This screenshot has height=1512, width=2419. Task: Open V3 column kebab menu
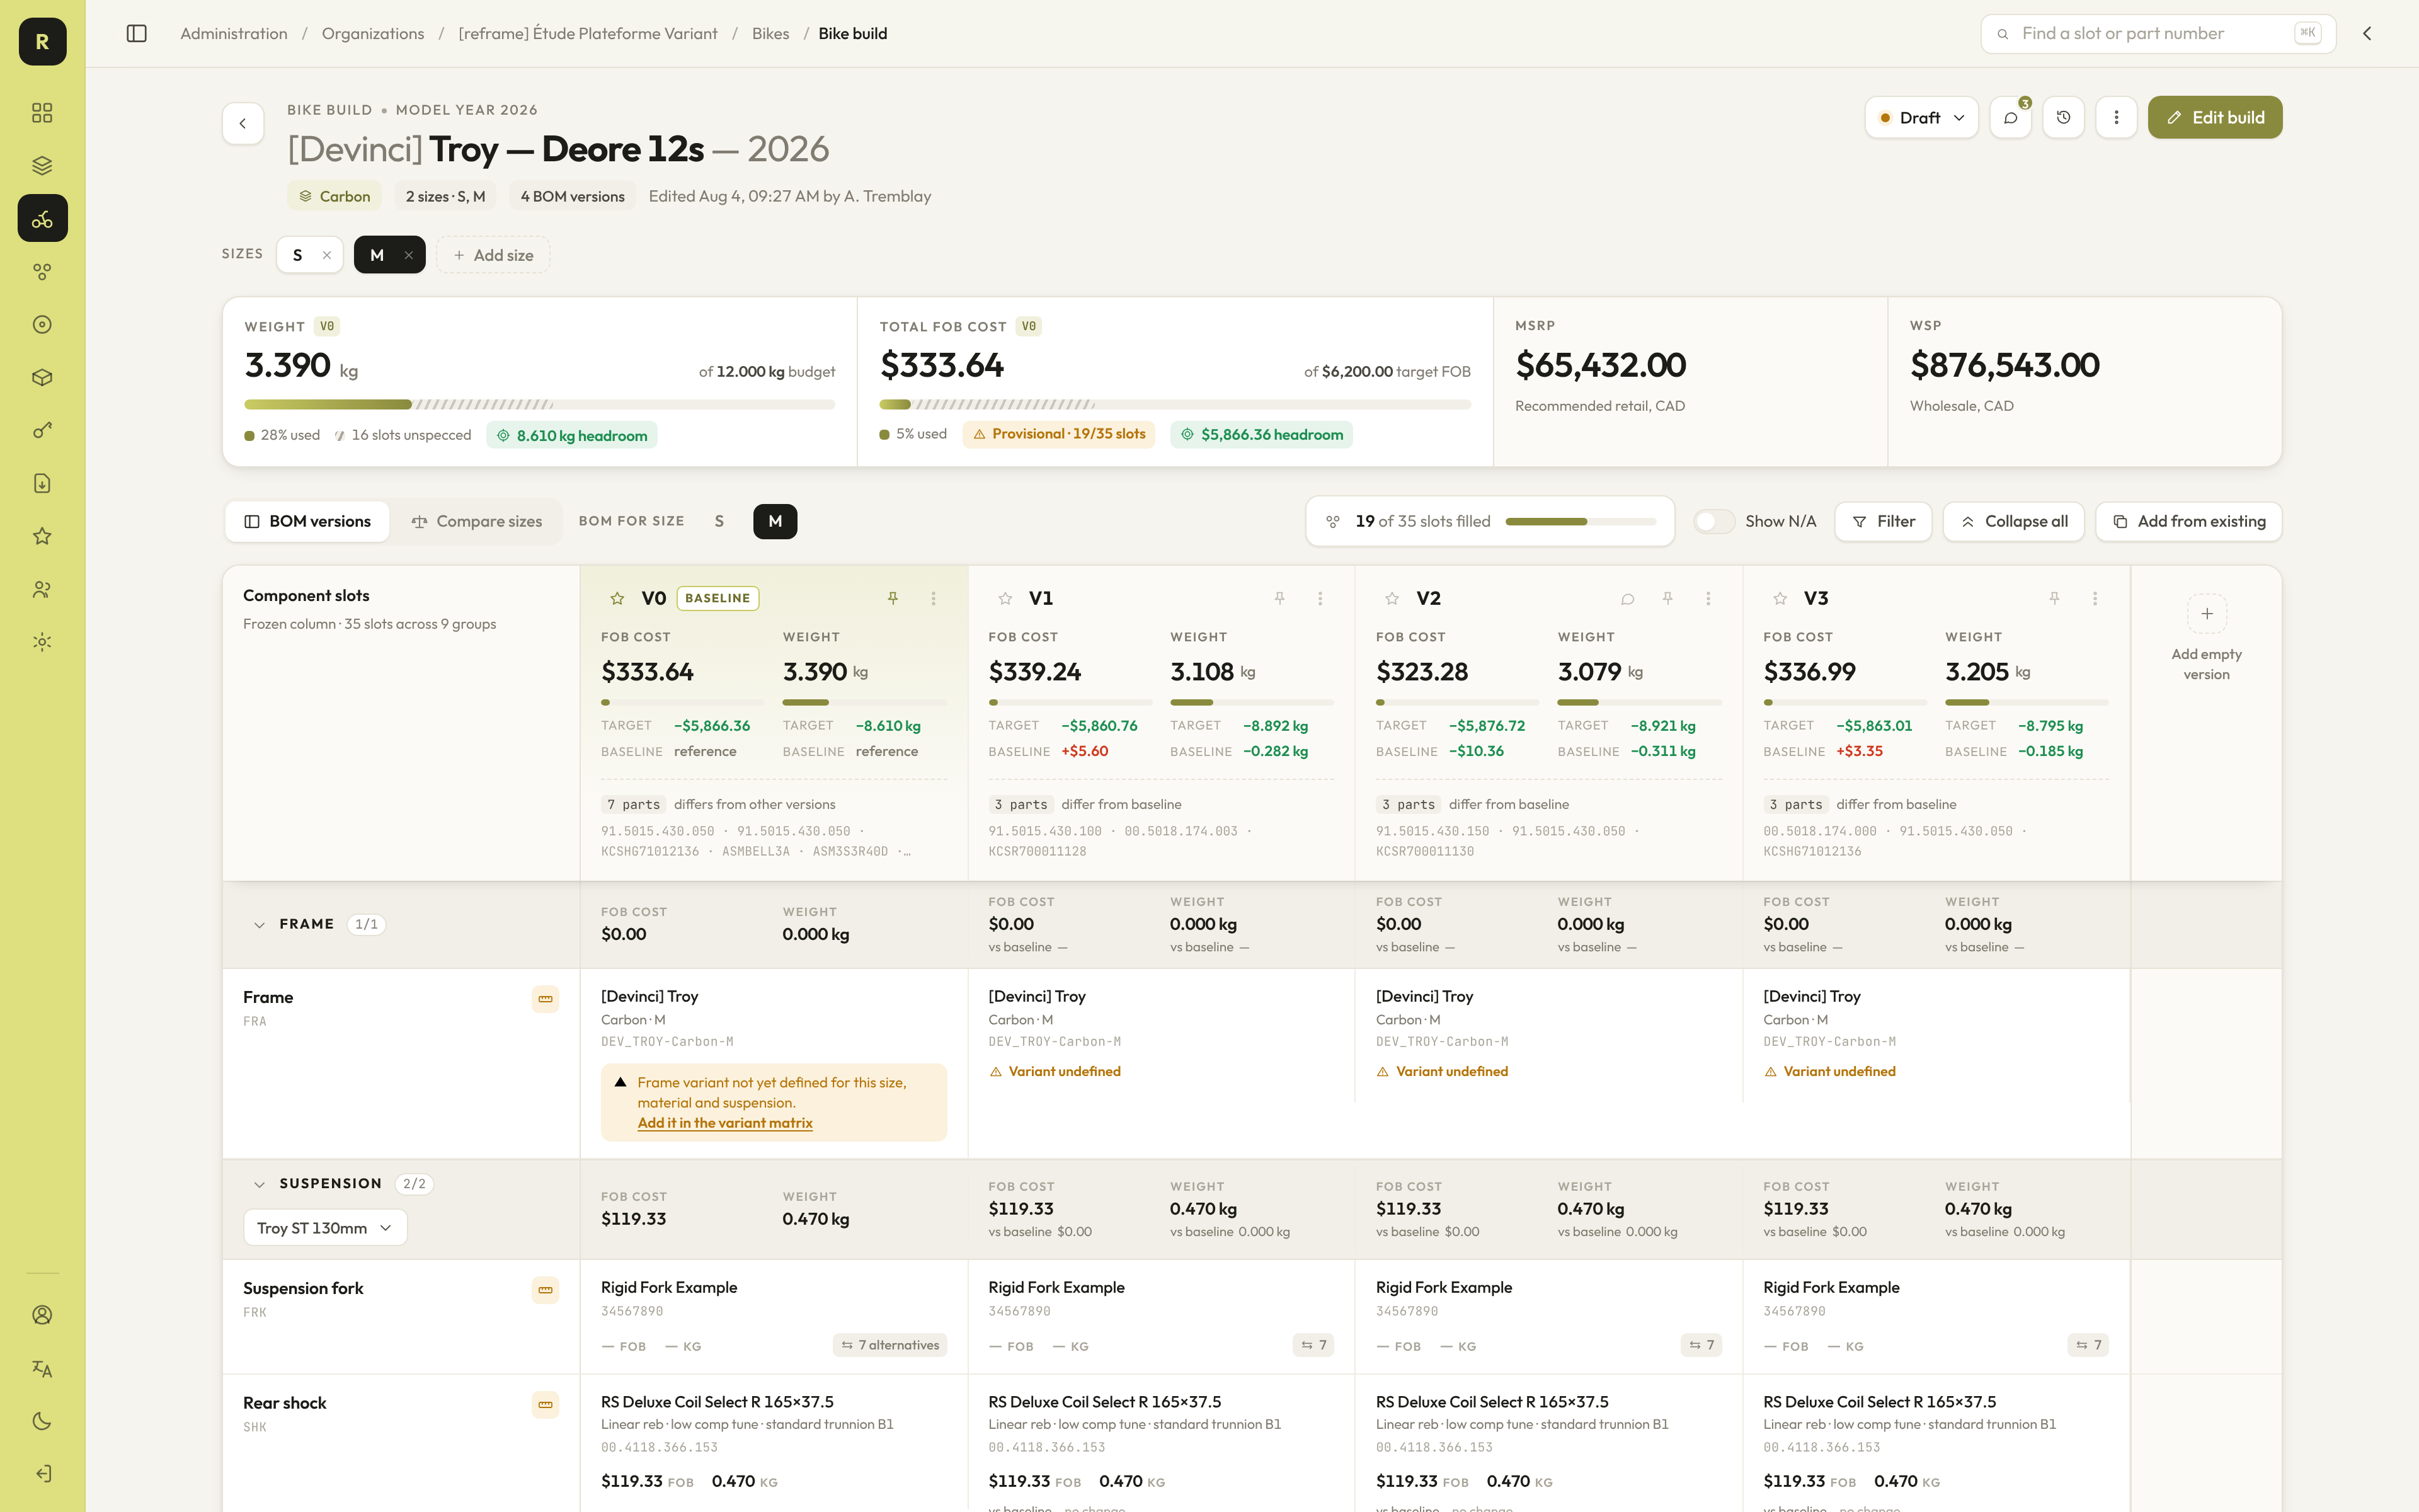point(2095,598)
